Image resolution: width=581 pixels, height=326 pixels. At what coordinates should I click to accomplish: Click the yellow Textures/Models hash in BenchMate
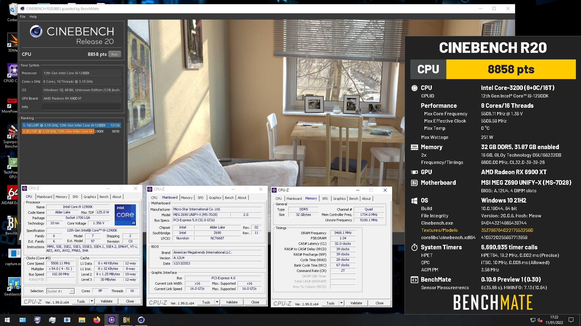[507, 230]
